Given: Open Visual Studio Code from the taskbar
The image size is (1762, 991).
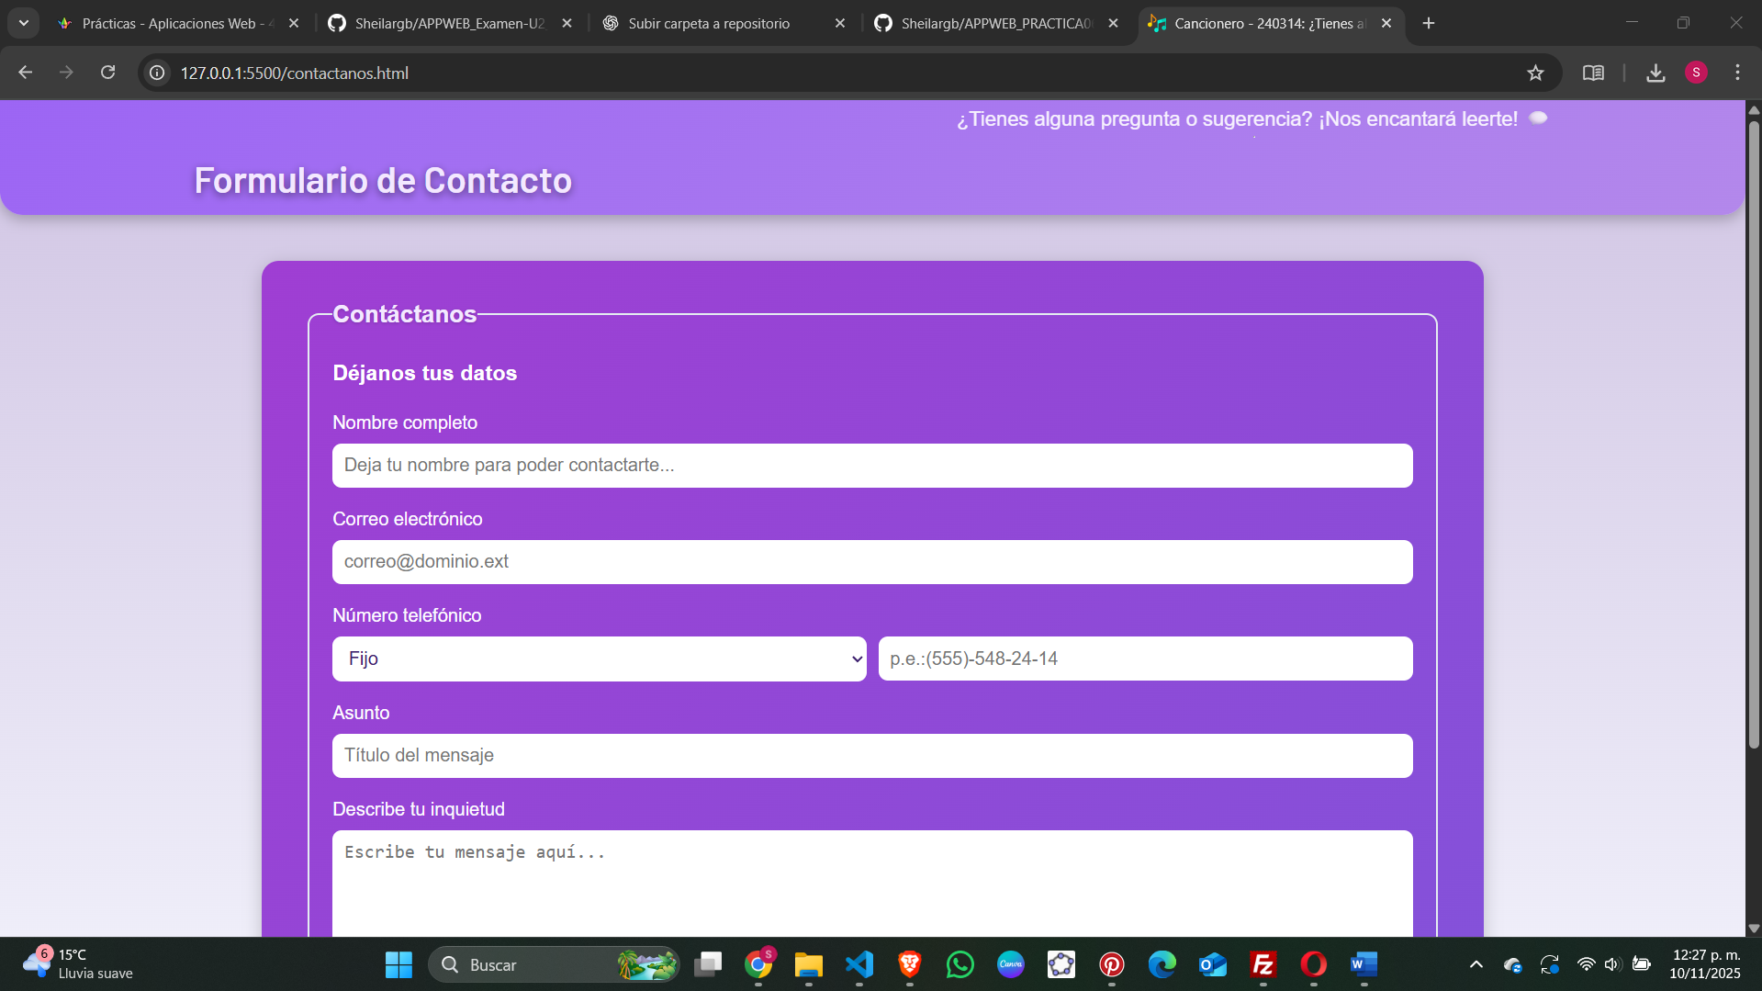Looking at the screenshot, I should pyautogui.click(x=859, y=964).
